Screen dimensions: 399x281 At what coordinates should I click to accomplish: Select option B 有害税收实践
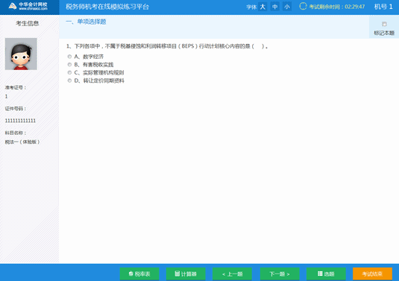pyautogui.click(x=69, y=65)
